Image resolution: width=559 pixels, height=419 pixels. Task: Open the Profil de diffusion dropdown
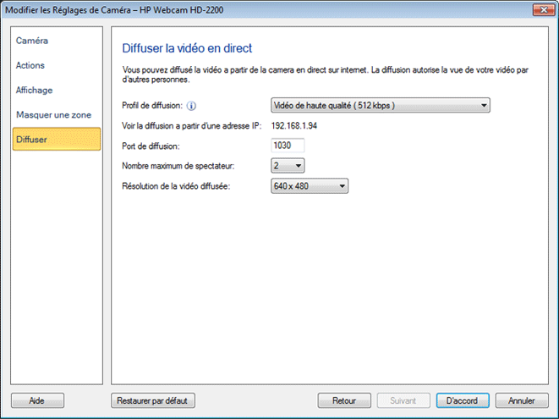[380, 106]
